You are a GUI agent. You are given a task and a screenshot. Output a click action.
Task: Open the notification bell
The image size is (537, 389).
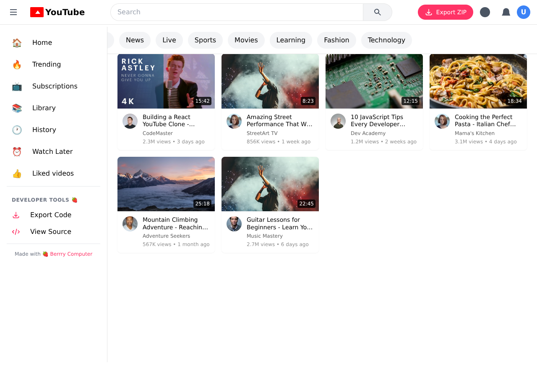point(506,12)
